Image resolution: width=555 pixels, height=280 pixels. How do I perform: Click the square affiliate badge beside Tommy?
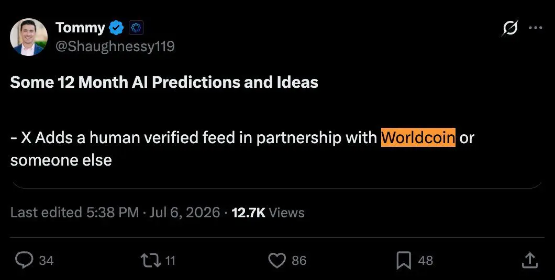[136, 28]
